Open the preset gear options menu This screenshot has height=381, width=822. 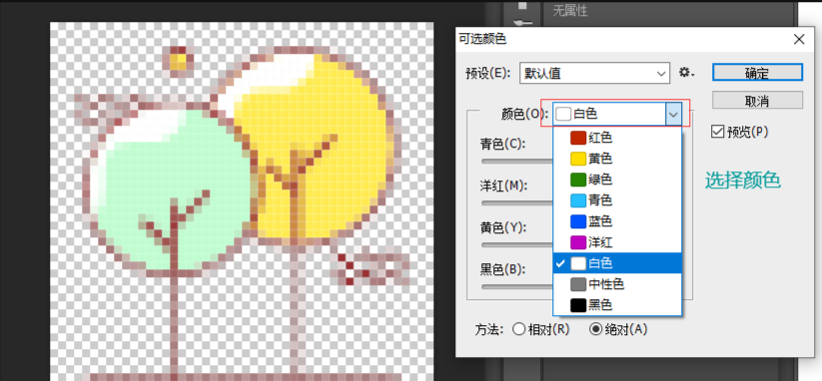tap(687, 73)
